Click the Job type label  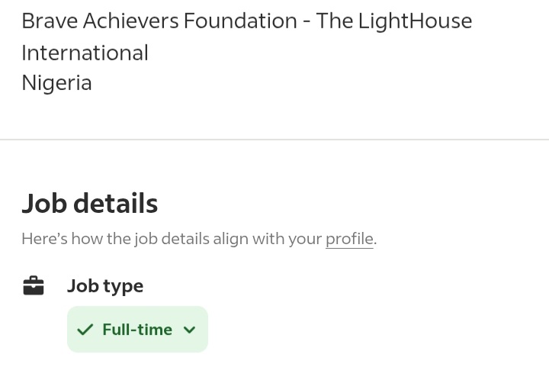105,286
